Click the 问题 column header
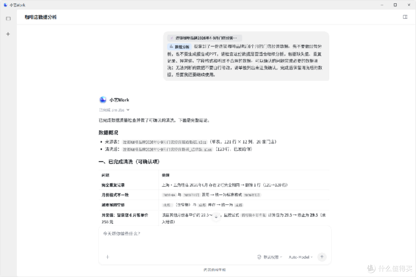Image resolution: width=416 pixels, height=277 pixels. tap(105, 175)
